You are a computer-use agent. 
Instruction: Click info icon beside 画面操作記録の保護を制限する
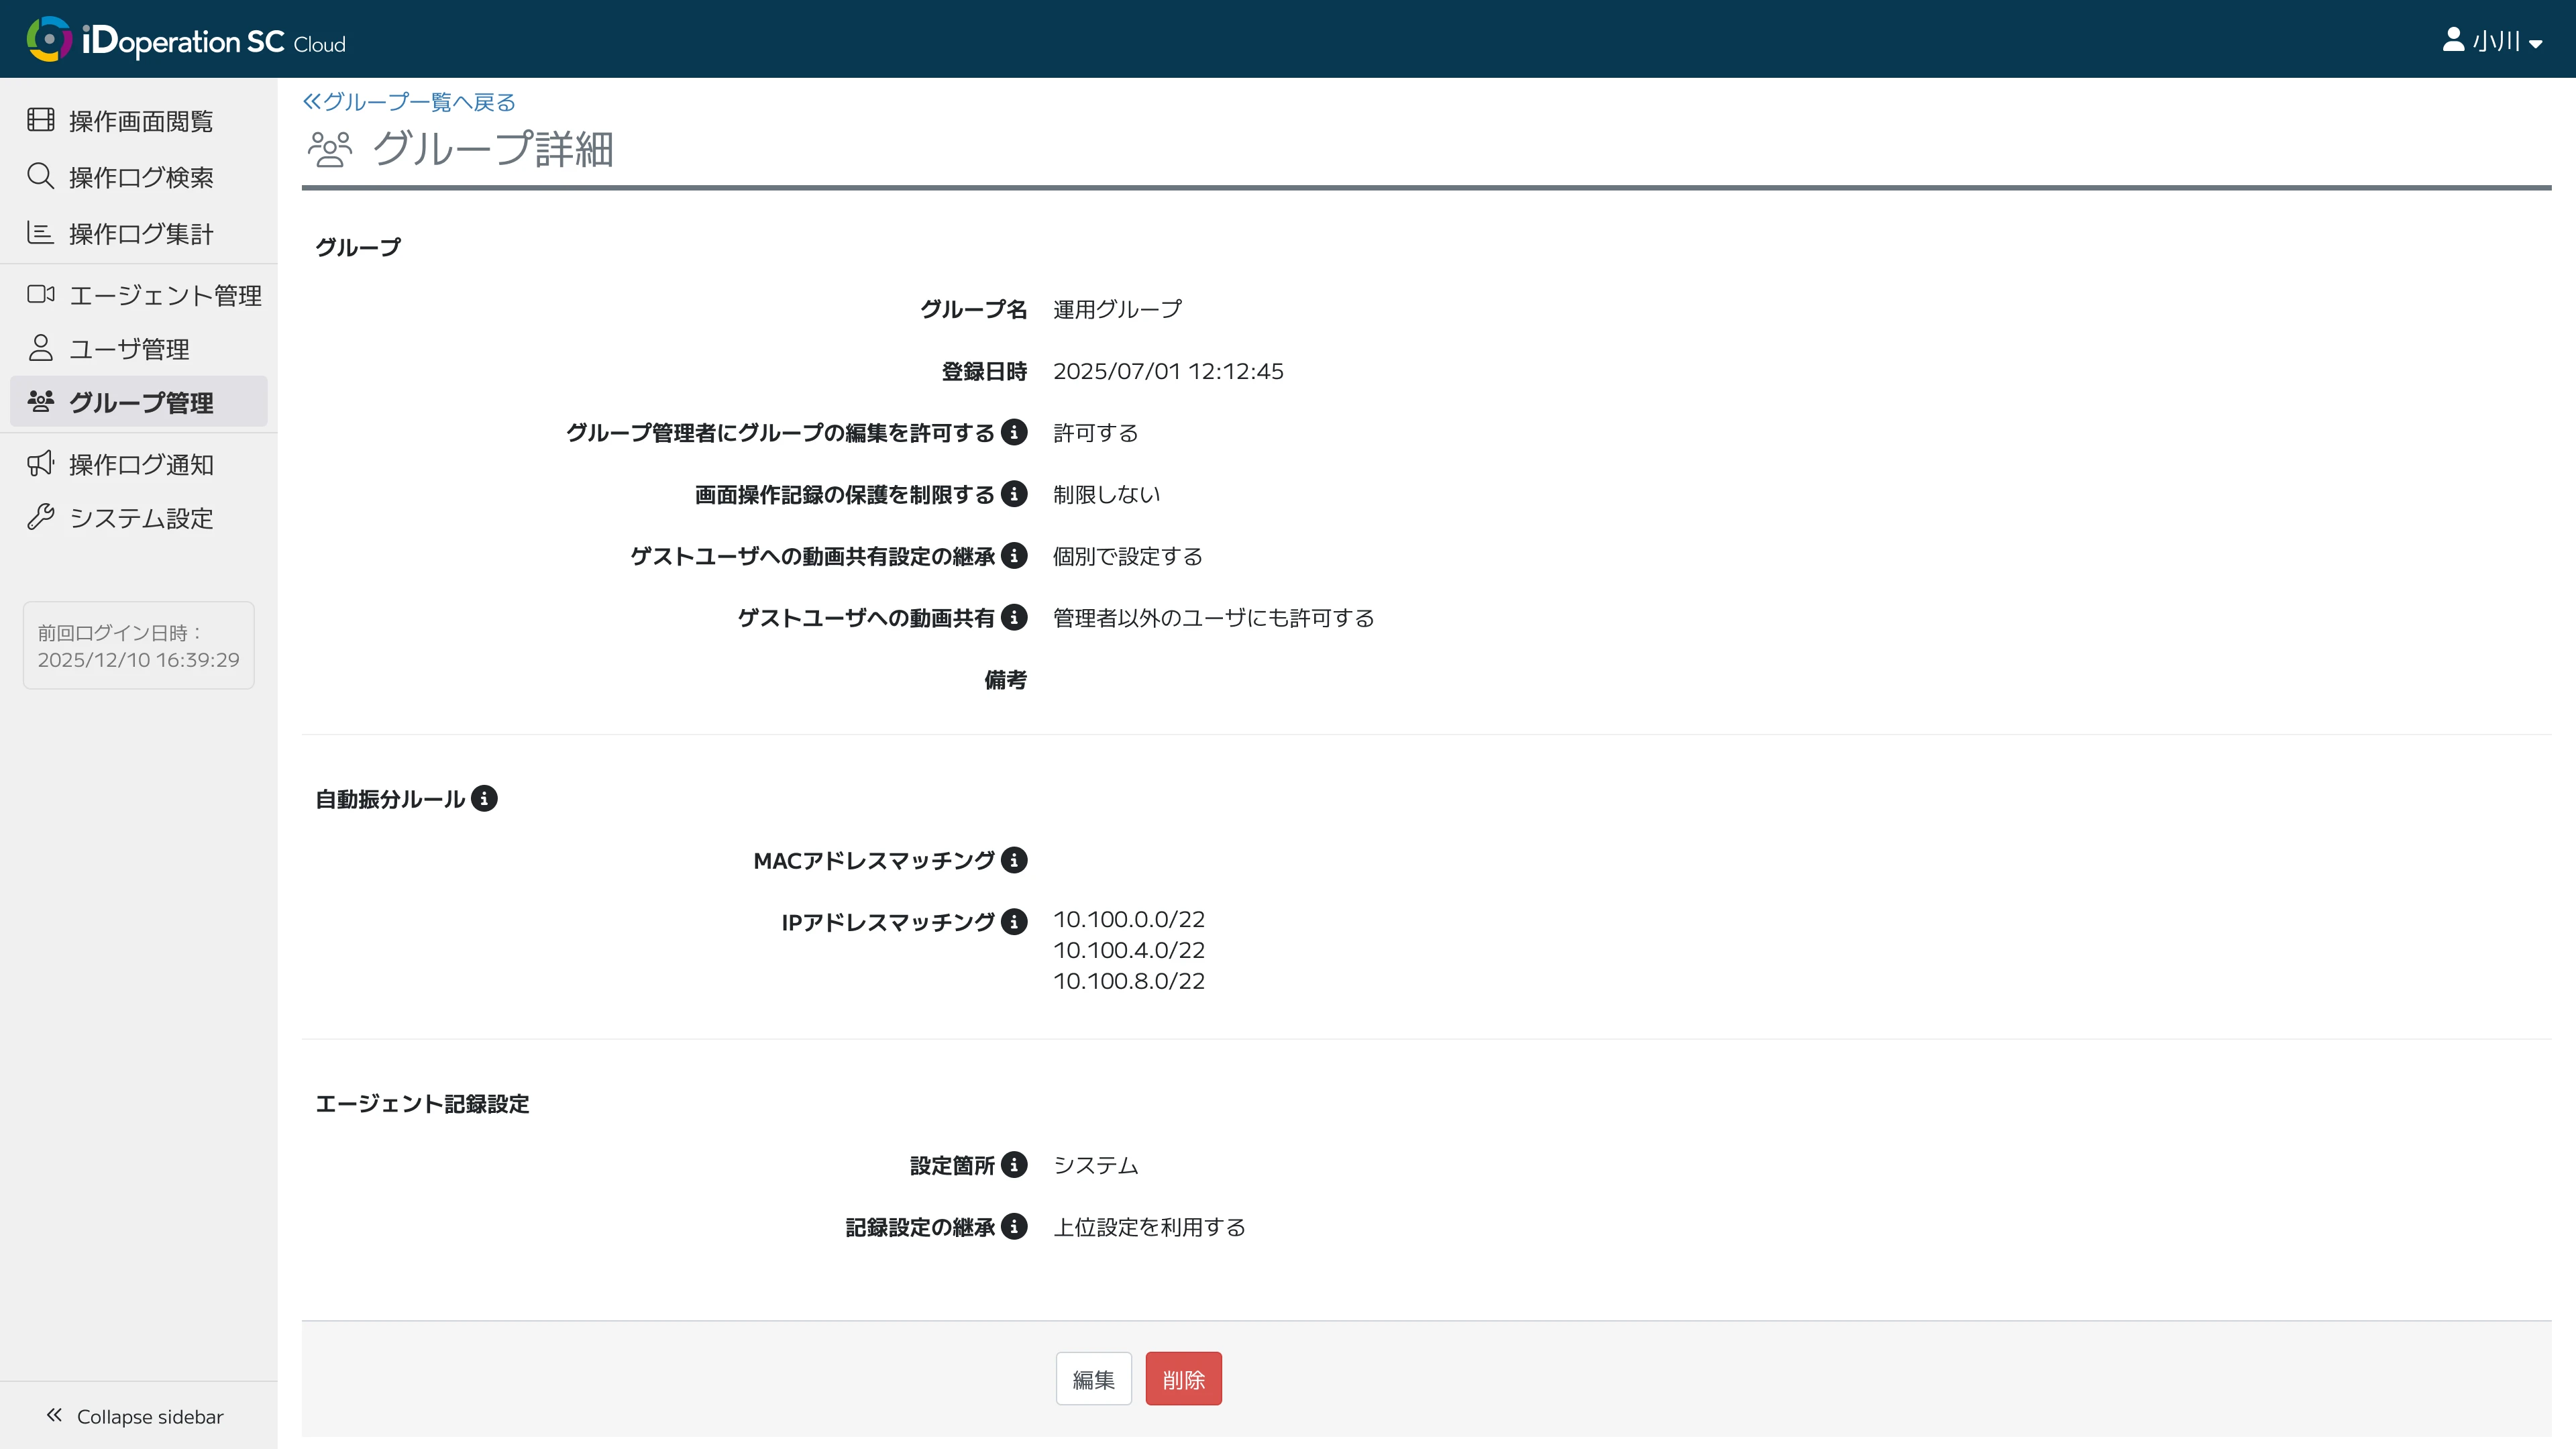pos(1014,494)
